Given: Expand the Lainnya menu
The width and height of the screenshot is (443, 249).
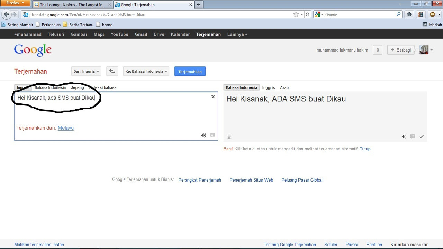Looking at the screenshot, I should coord(237,34).
